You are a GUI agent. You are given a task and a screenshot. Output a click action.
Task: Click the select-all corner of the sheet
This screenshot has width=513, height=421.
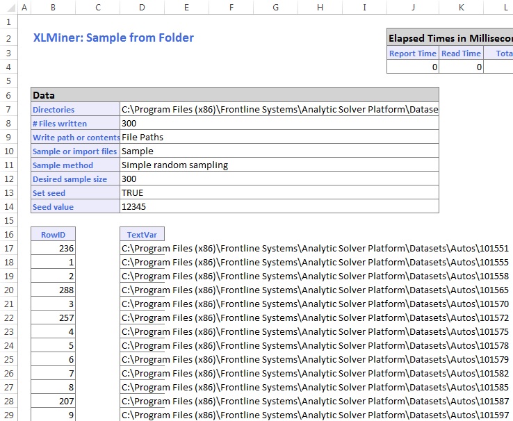click(7, 7)
